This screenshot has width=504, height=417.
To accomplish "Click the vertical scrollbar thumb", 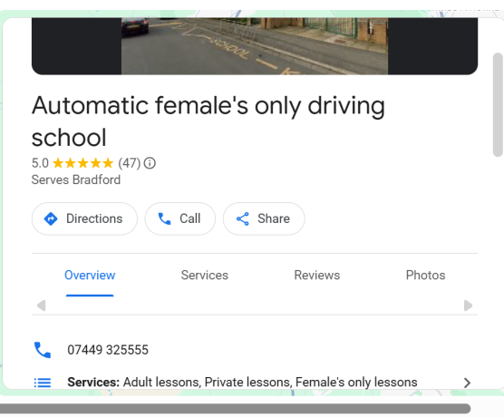I will pyautogui.click(x=499, y=104).
